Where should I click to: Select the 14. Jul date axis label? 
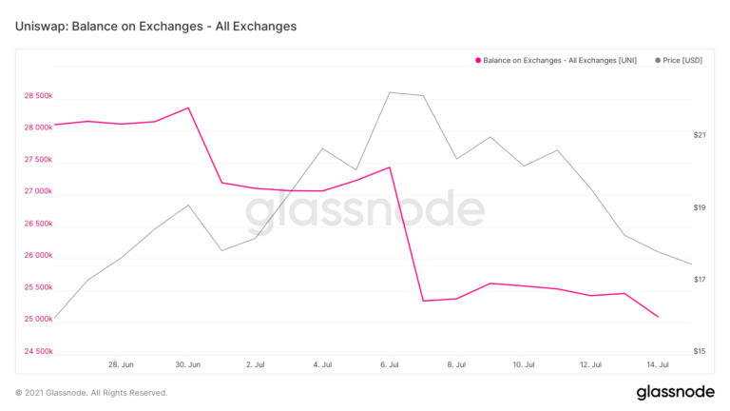click(x=658, y=364)
